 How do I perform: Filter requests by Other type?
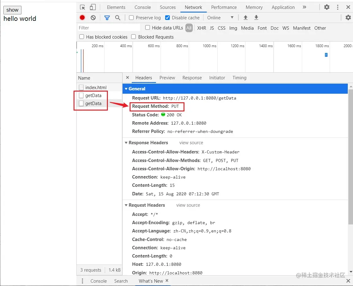tap(320, 28)
